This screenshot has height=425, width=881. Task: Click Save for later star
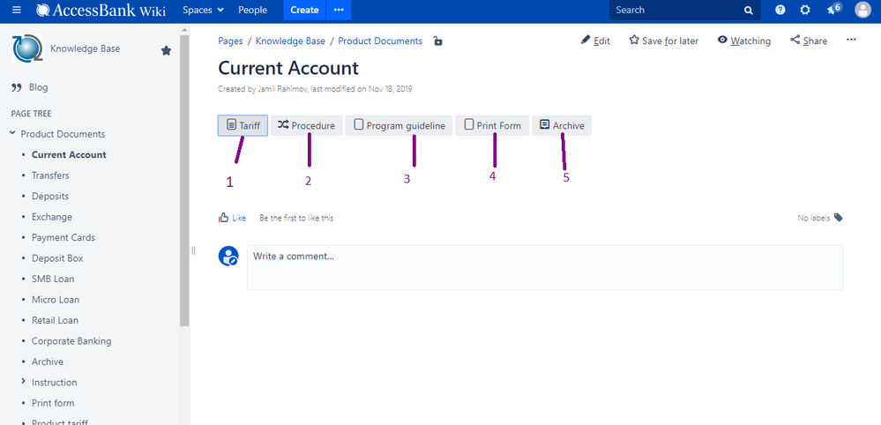point(663,41)
